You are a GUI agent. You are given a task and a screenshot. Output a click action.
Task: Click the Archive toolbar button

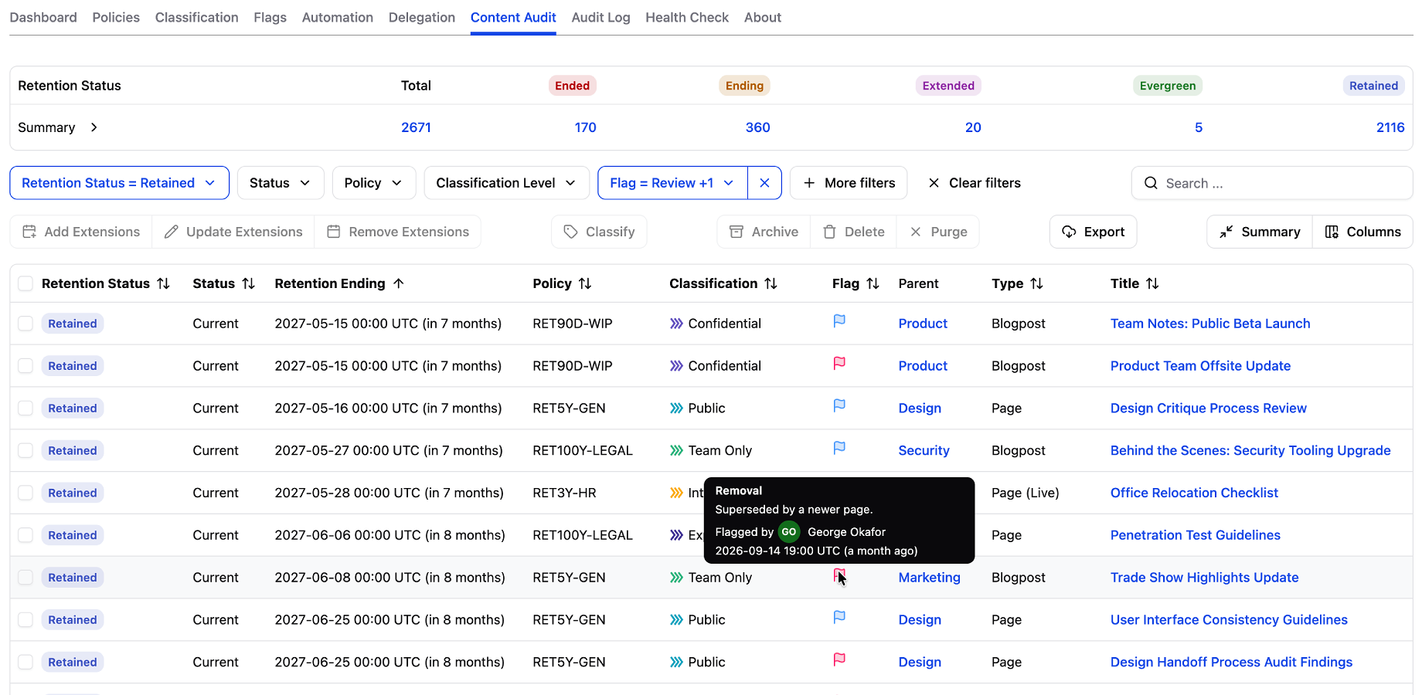click(x=764, y=232)
